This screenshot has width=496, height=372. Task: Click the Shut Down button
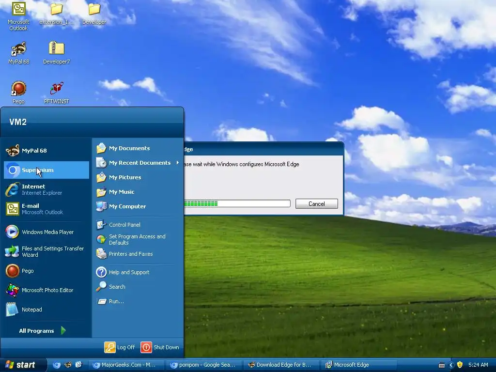pyautogui.click(x=160, y=347)
